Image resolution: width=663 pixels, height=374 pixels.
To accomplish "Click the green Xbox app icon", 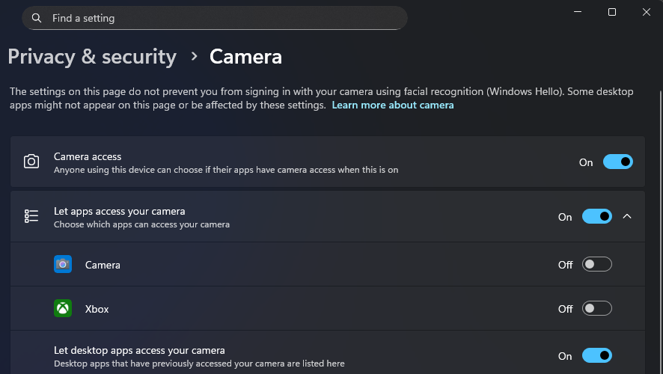I will coord(63,308).
